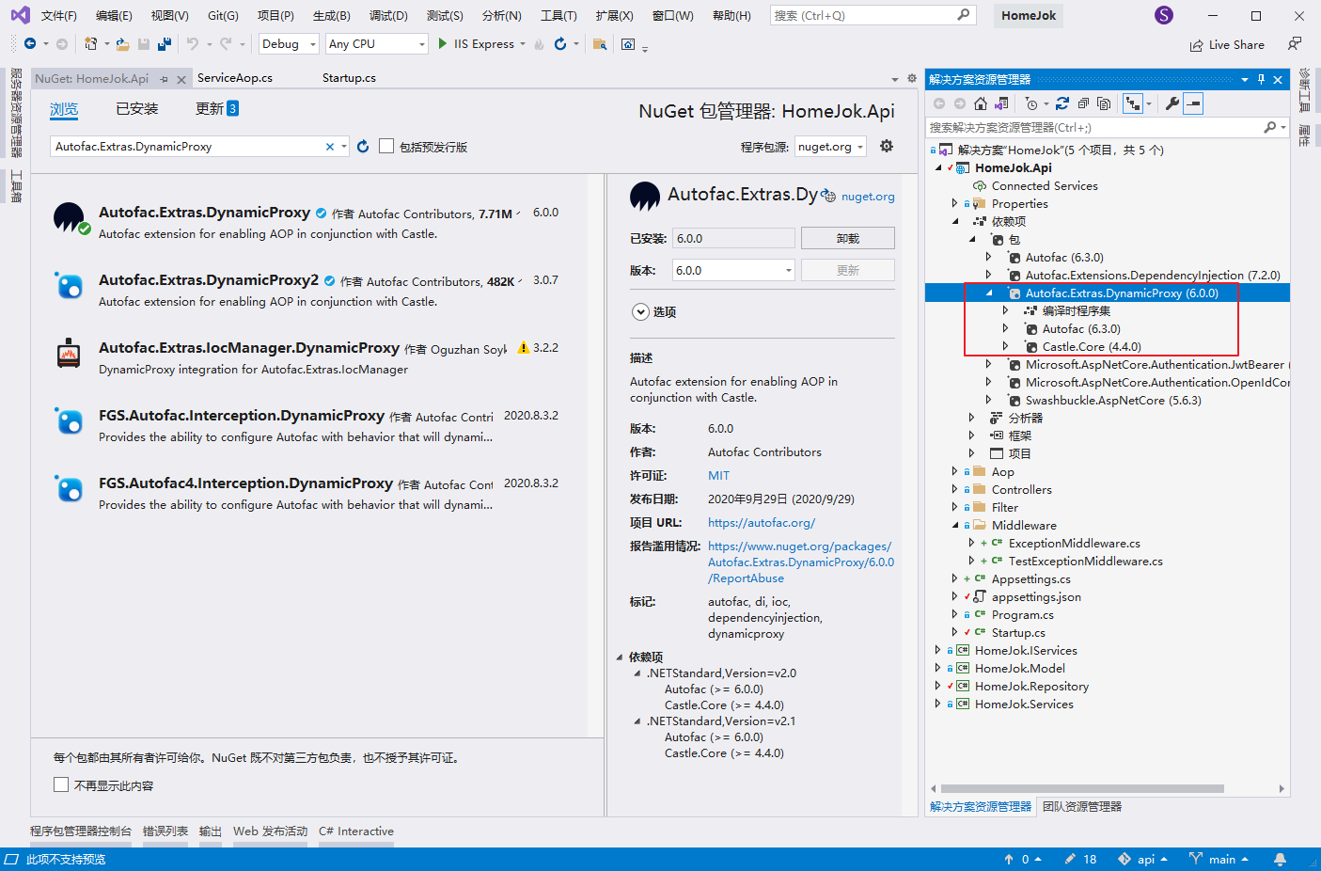
Task: Collapse all nodes in Solution Explorer
Action: tap(1083, 103)
